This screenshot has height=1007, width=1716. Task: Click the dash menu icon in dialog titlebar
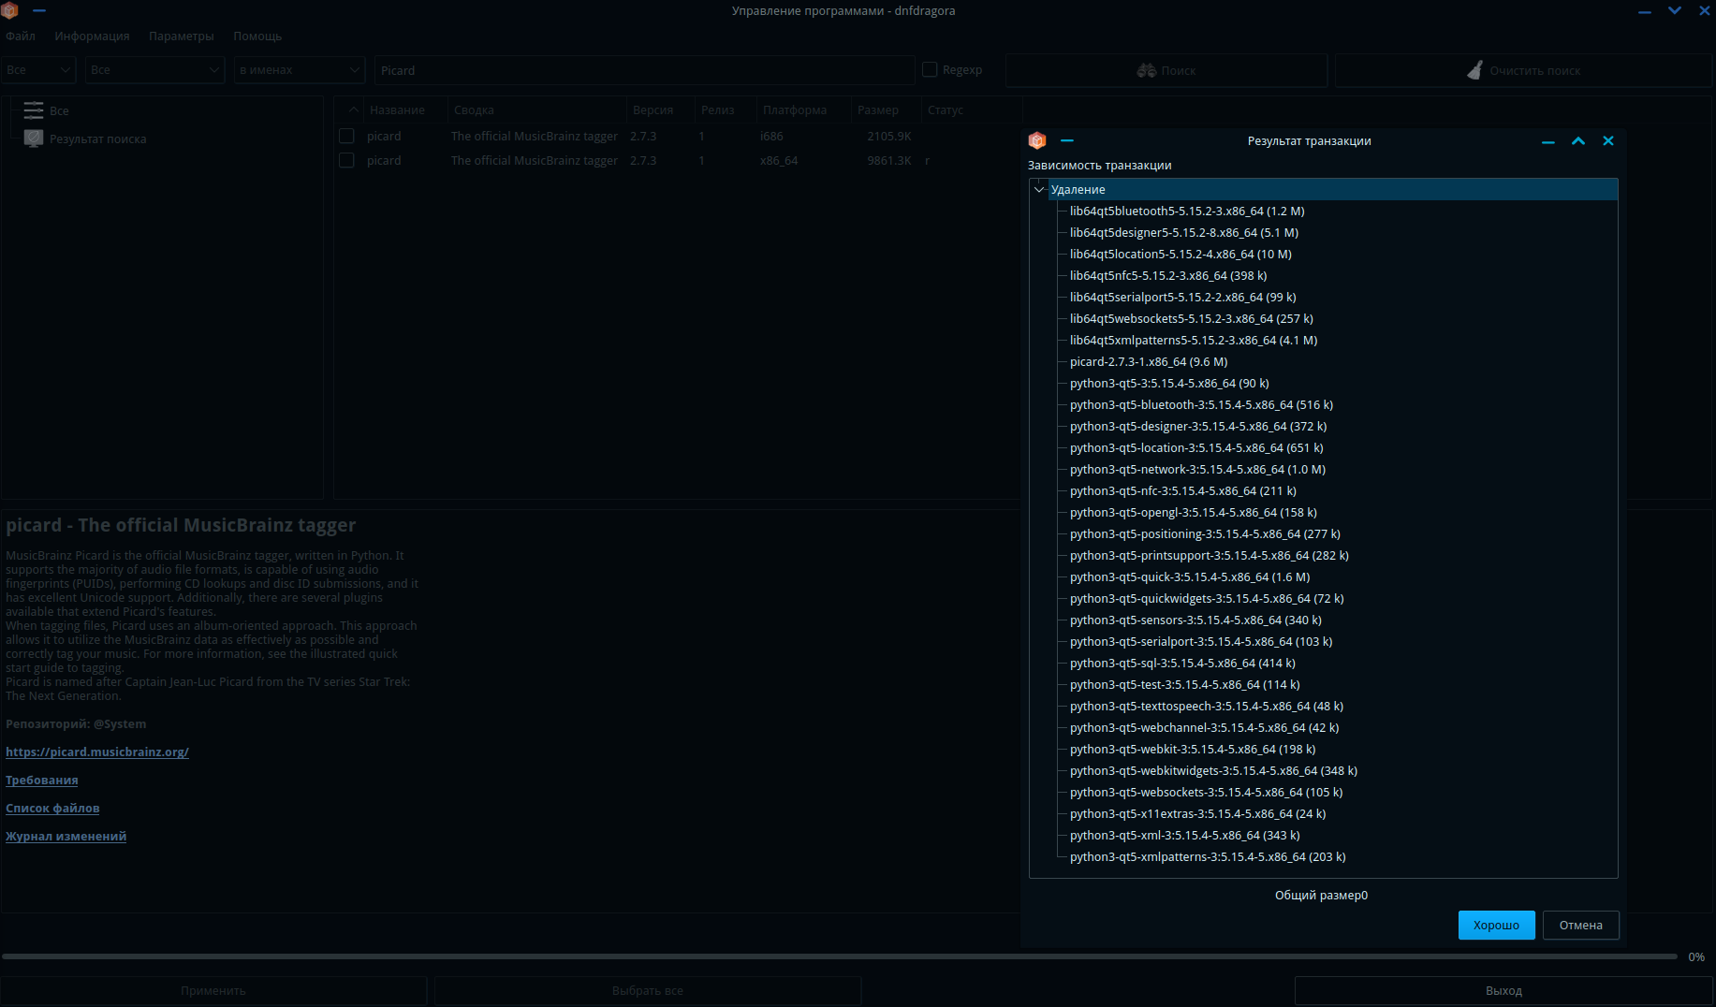(1066, 140)
